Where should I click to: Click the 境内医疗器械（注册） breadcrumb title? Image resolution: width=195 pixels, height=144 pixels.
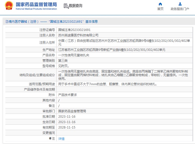point(23,22)
